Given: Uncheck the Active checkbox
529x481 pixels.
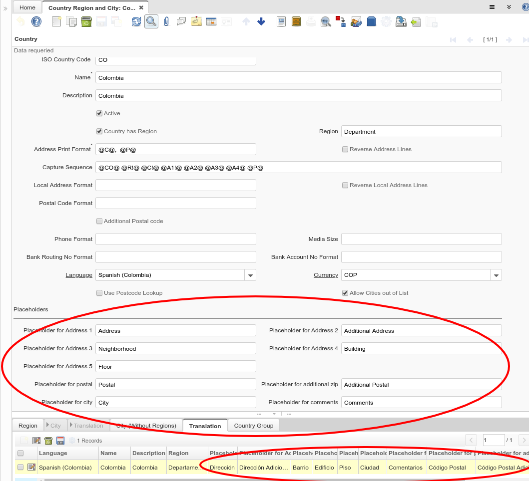Looking at the screenshot, I should tap(99, 113).
